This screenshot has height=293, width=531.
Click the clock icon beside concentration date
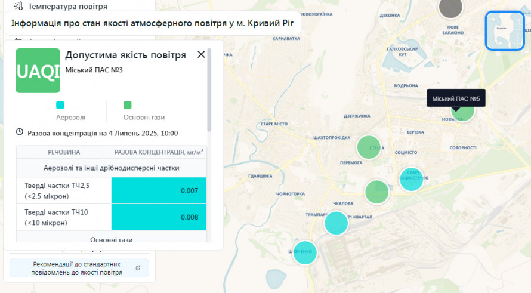click(20, 132)
